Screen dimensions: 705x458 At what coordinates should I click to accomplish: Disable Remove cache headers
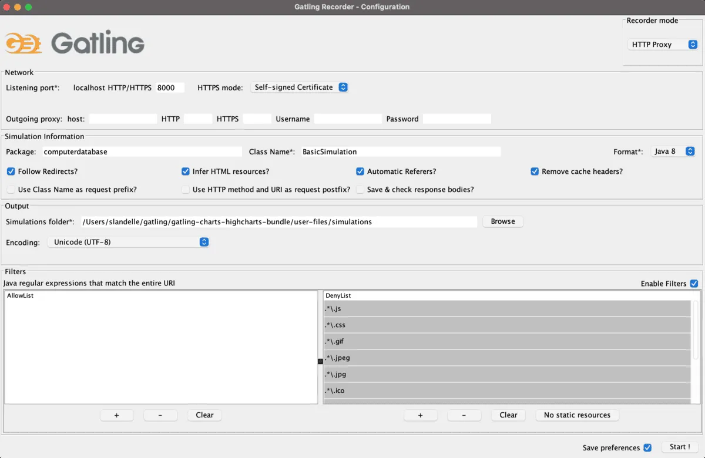pyautogui.click(x=535, y=171)
